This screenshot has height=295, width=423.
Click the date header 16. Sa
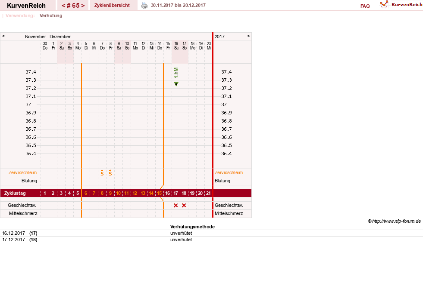point(176,46)
